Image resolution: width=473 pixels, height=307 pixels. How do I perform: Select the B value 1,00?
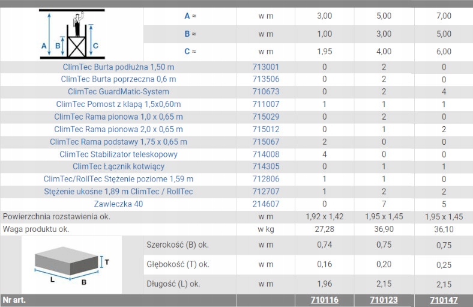click(325, 34)
